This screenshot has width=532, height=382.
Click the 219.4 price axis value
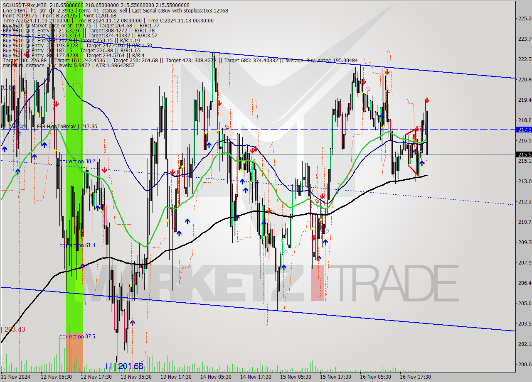[525, 100]
